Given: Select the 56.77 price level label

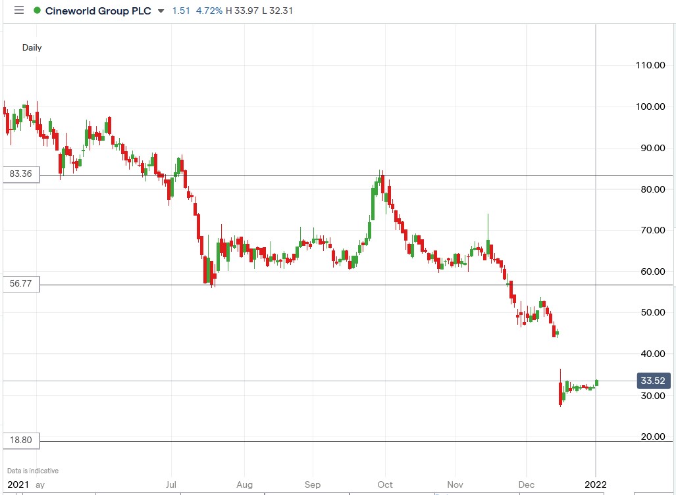Looking at the screenshot, I should (x=20, y=284).
